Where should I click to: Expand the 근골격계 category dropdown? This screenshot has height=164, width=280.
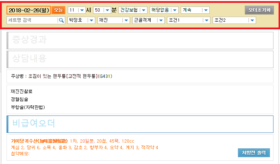tap(149, 20)
